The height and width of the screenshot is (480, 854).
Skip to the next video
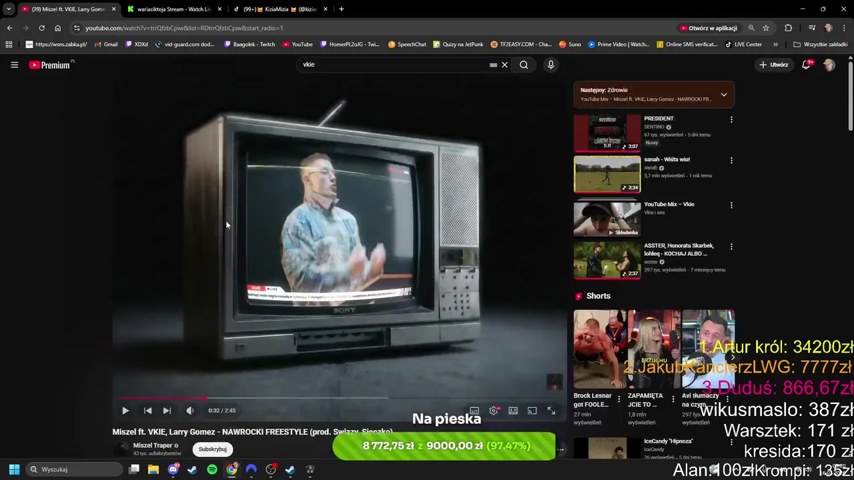[x=167, y=411]
